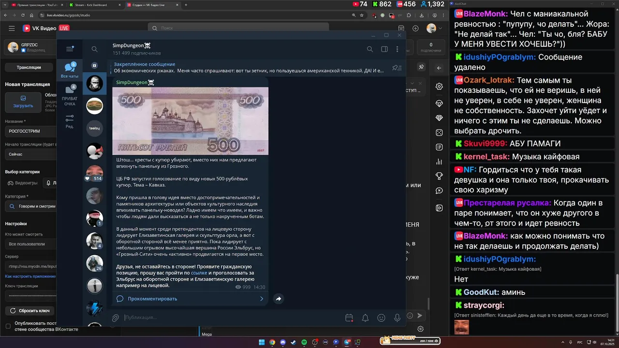
Task: Forward the post with share arrow
Action: [x=279, y=299]
